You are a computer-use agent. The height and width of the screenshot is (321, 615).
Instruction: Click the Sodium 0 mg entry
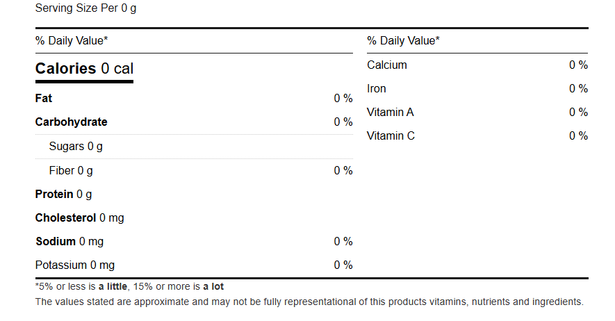(x=69, y=241)
